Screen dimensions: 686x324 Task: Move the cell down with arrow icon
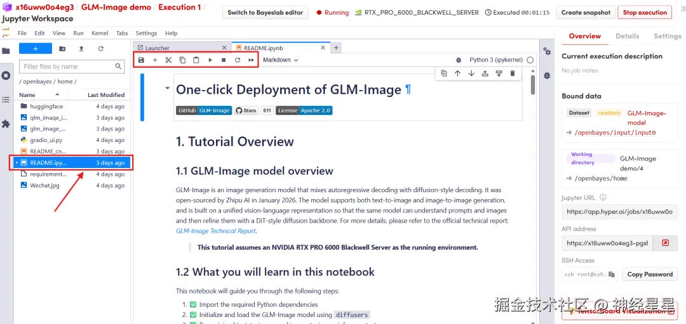471,74
